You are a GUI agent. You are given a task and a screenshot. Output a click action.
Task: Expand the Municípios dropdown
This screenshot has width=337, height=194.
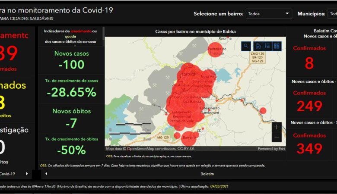(x=332, y=14)
